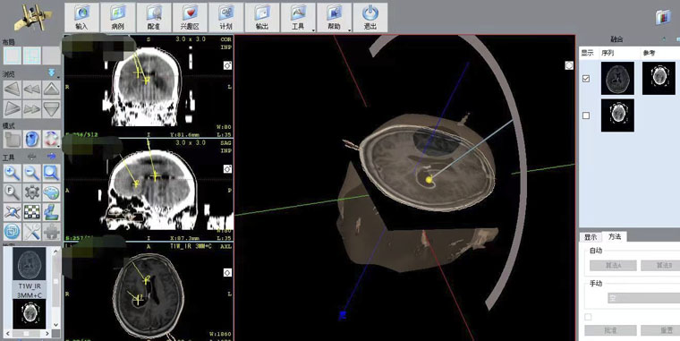Click the 输入 import toolbar button
The height and width of the screenshot is (341, 680).
81,17
